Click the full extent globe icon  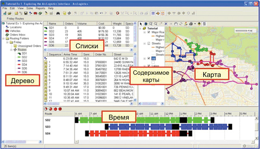pyautogui.click(x=146, y=24)
